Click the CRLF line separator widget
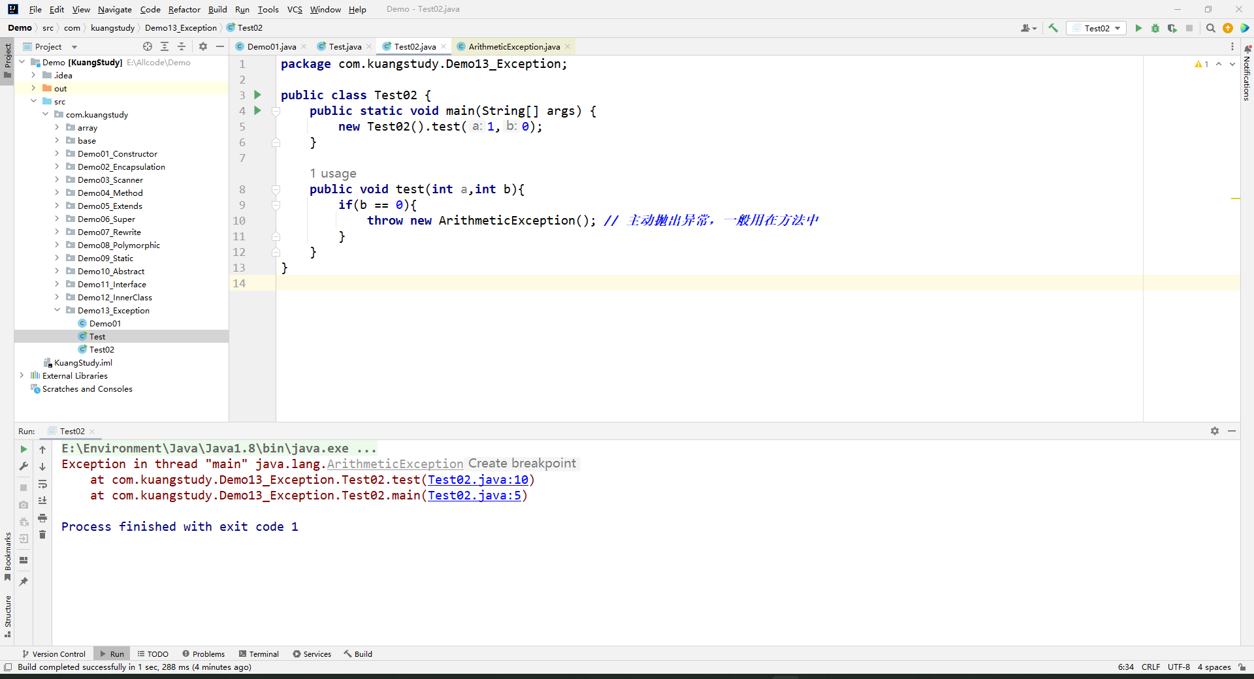This screenshot has width=1254, height=679. pos(1151,667)
